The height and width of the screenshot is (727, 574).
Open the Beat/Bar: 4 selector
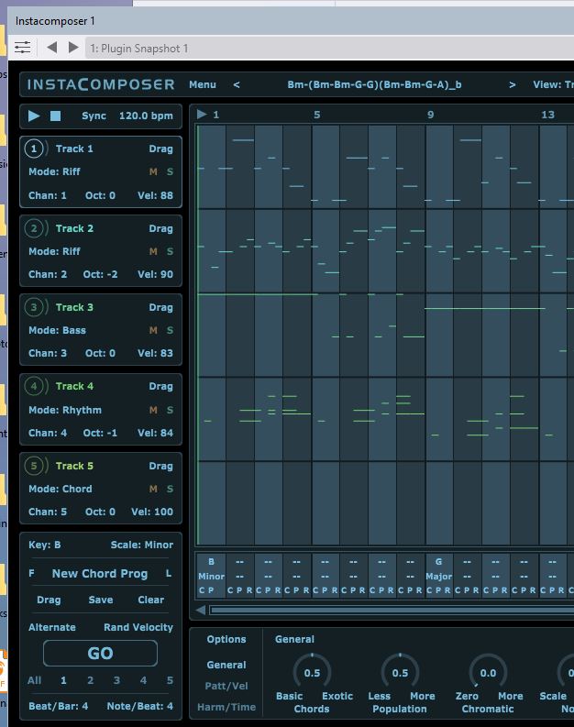[x=58, y=706]
